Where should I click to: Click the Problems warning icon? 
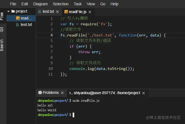pos(40,93)
